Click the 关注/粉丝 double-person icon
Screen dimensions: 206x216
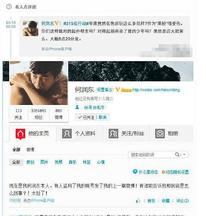(x=113, y=134)
